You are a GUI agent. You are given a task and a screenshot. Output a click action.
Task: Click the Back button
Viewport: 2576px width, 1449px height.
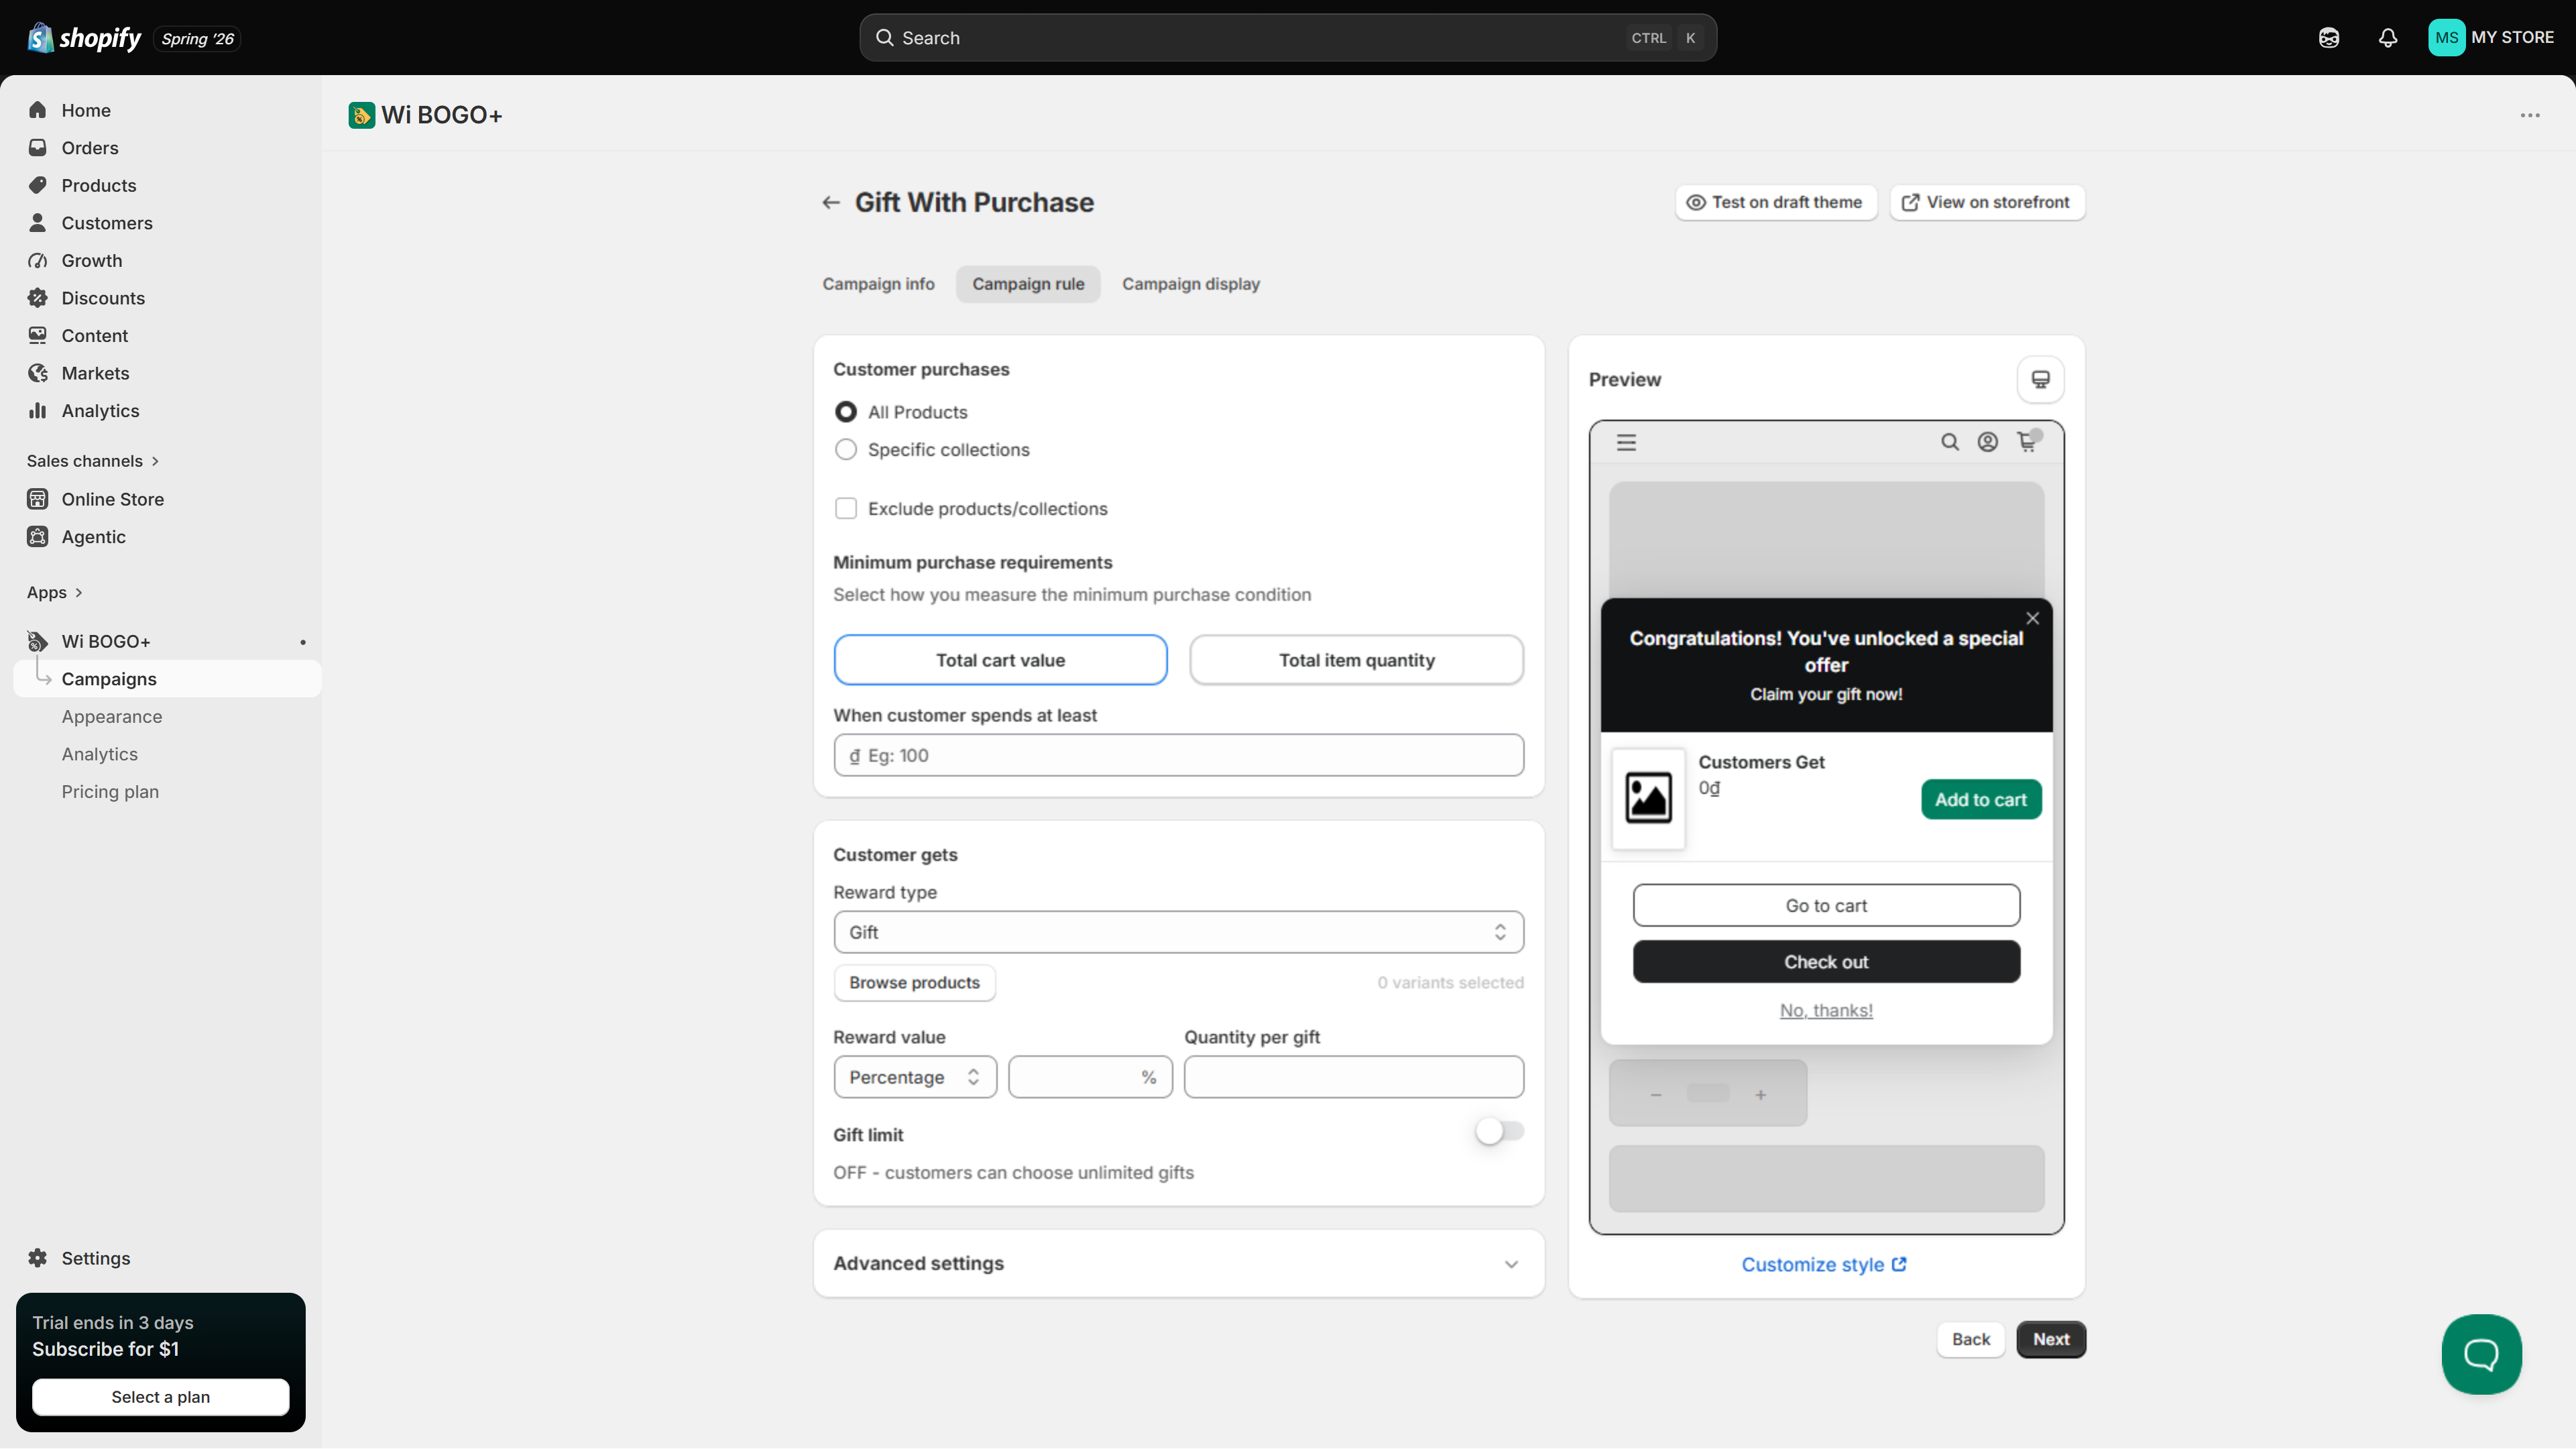[1971, 1340]
